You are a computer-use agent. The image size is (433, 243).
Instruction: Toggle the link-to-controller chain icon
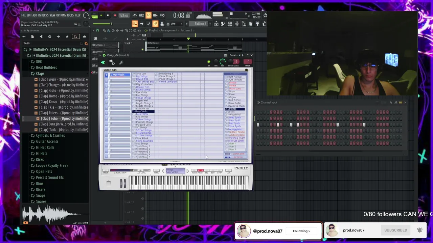[155, 24]
